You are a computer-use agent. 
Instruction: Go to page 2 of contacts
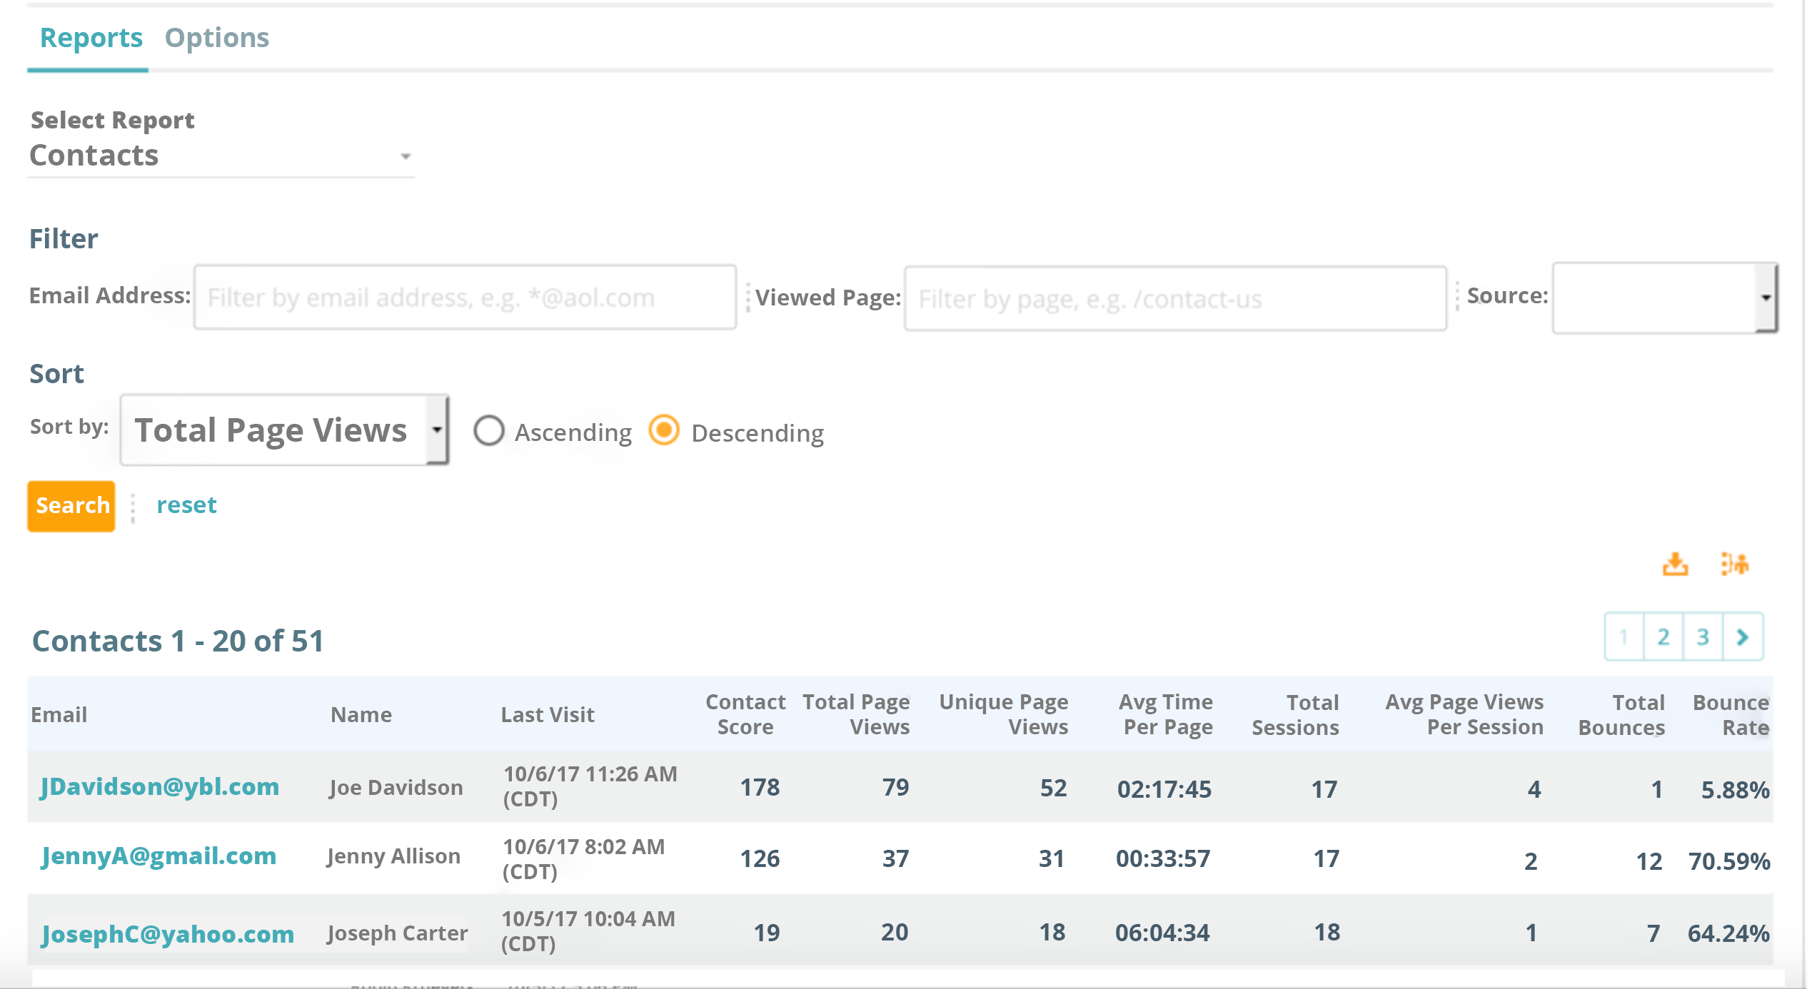1663,636
